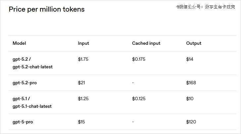The image size is (241, 134).
Task: Click the $120 output price
Action: pyautogui.click(x=191, y=122)
